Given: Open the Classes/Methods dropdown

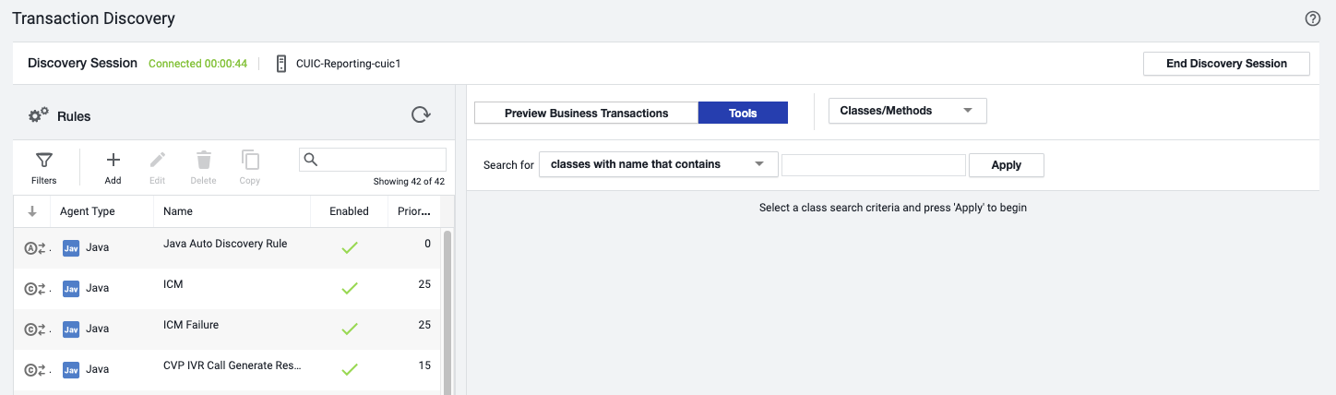Looking at the screenshot, I should pyautogui.click(x=908, y=111).
